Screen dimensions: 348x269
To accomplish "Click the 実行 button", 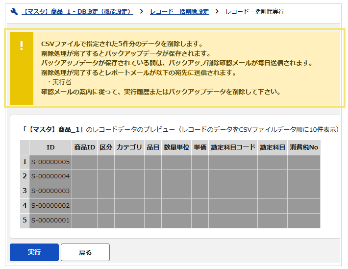I will pos(34,252).
